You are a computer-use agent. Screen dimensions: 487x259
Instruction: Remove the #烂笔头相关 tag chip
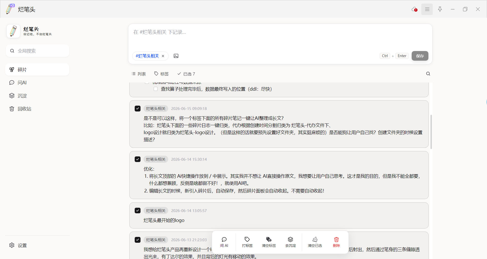pos(163,56)
